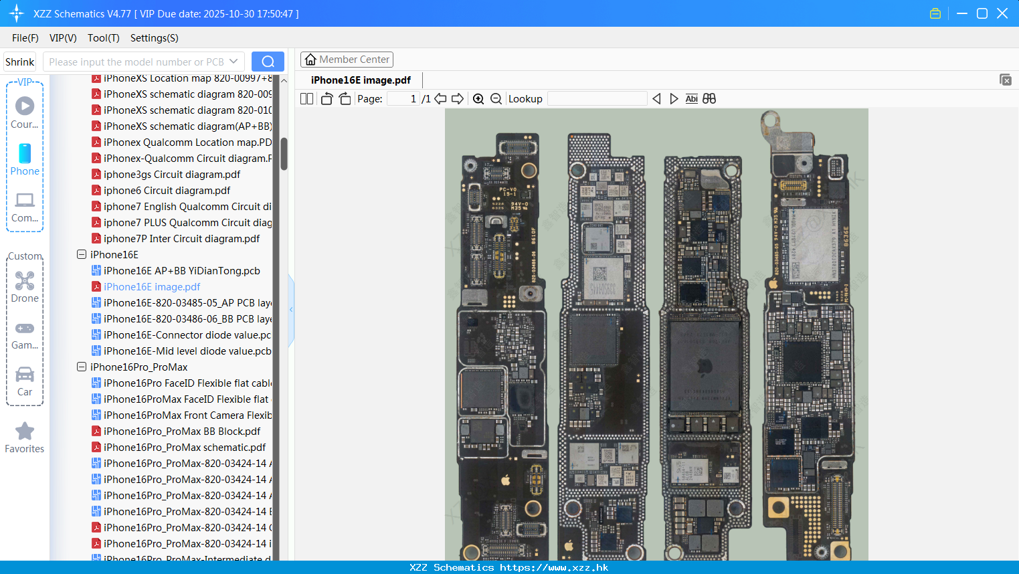Open iPhonex Qualcomm Location map PDF
Image resolution: width=1019 pixels, height=574 pixels.
click(181, 142)
